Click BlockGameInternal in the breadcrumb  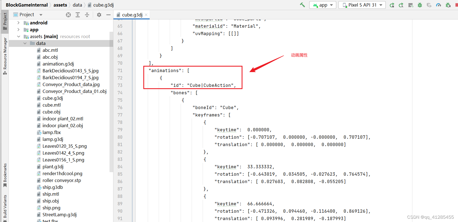[27, 5]
